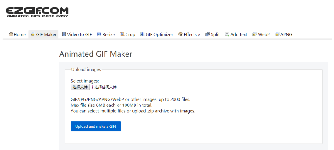Click the GIF Maker tab icon

click(33, 34)
